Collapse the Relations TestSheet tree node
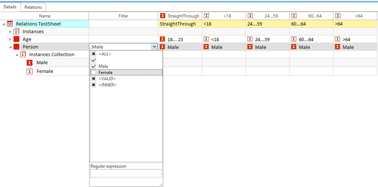 click(4, 24)
